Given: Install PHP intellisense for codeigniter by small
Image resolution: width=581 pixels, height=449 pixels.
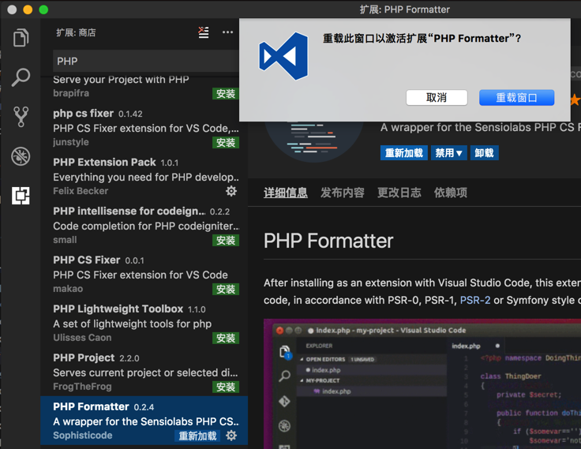Looking at the screenshot, I should (226, 241).
